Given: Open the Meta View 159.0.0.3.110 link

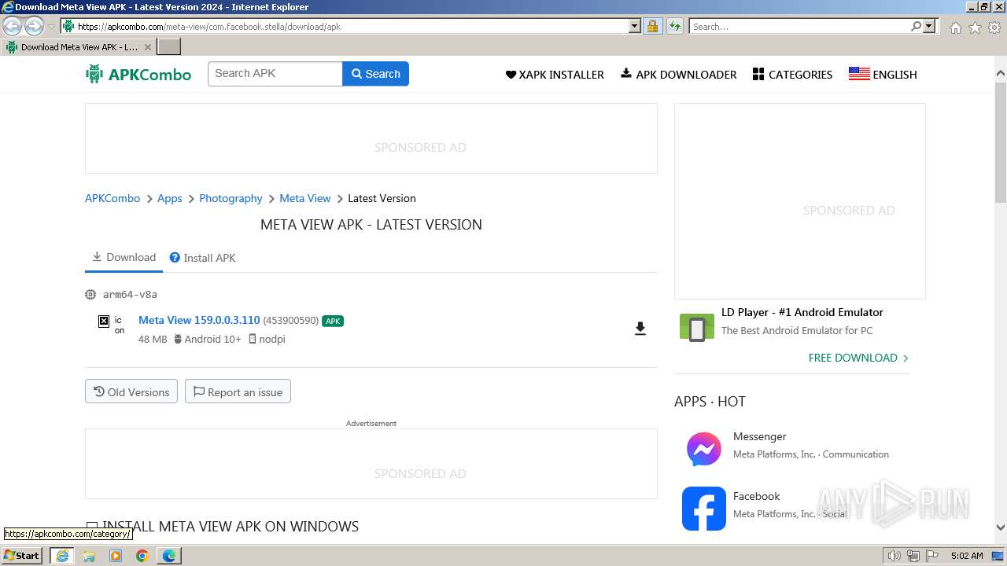Looking at the screenshot, I should (199, 320).
